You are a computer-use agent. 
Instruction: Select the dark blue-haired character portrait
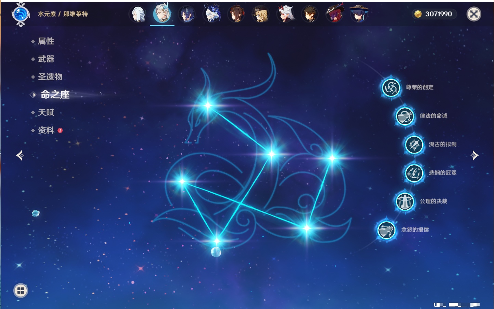coord(187,14)
